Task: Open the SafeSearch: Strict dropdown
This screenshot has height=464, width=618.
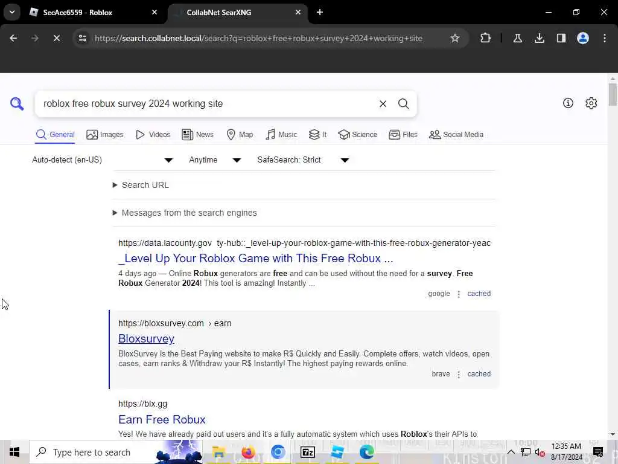Action: (304, 159)
